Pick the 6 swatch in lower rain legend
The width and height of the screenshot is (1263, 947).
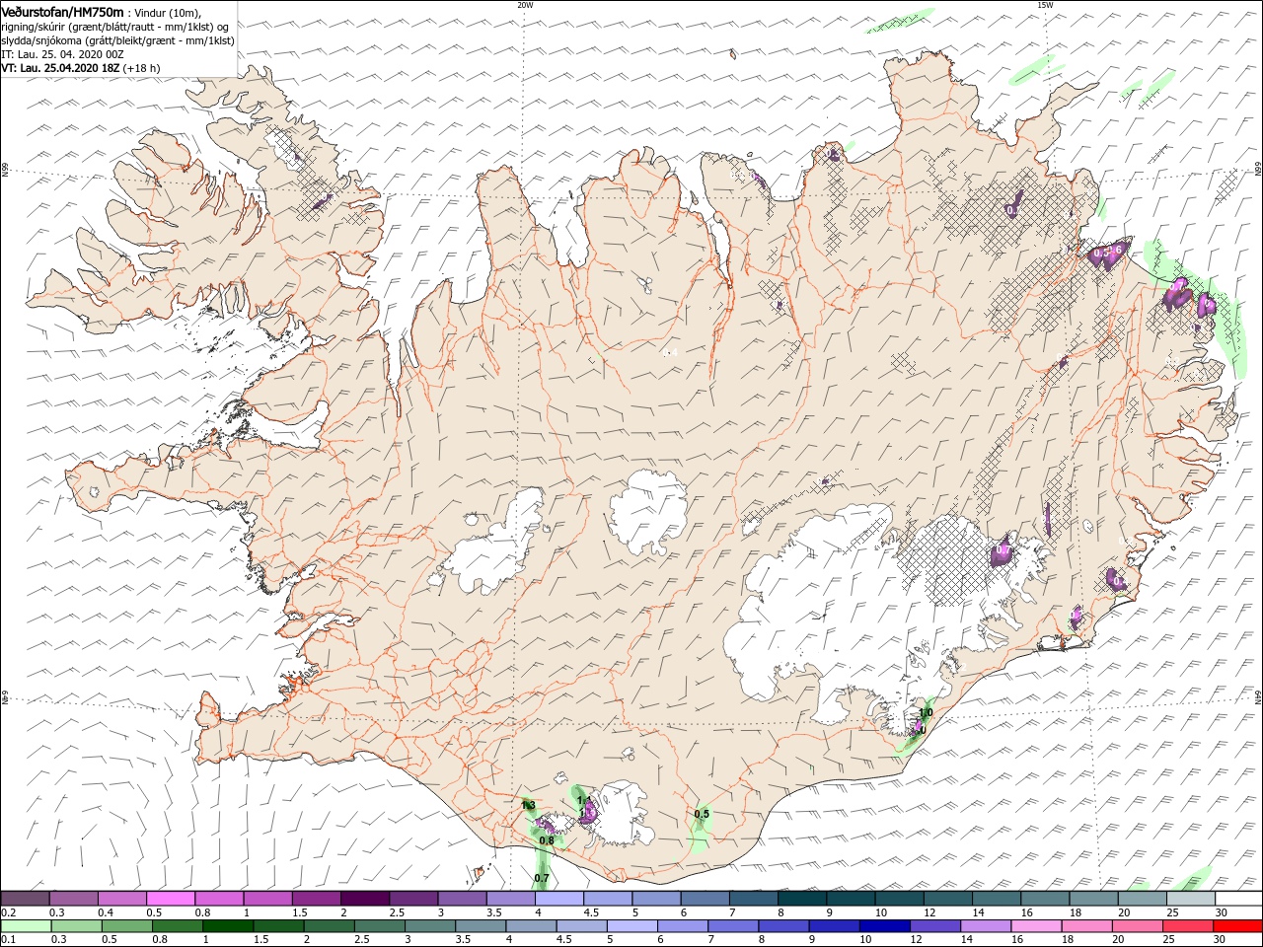pyautogui.click(x=682, y=926)
